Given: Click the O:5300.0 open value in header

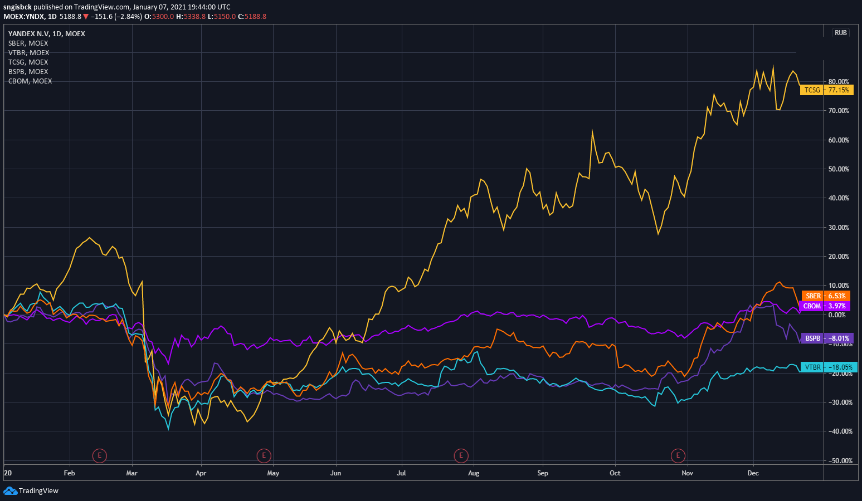Looking at the screenshot, I should point(159,17).
